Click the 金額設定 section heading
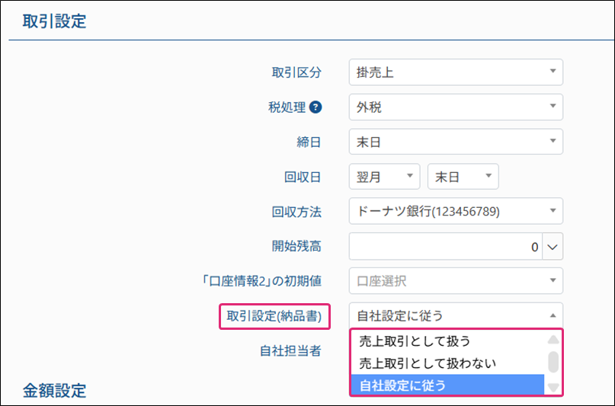Screen dimensions: 615x406 tap(54, 391)
